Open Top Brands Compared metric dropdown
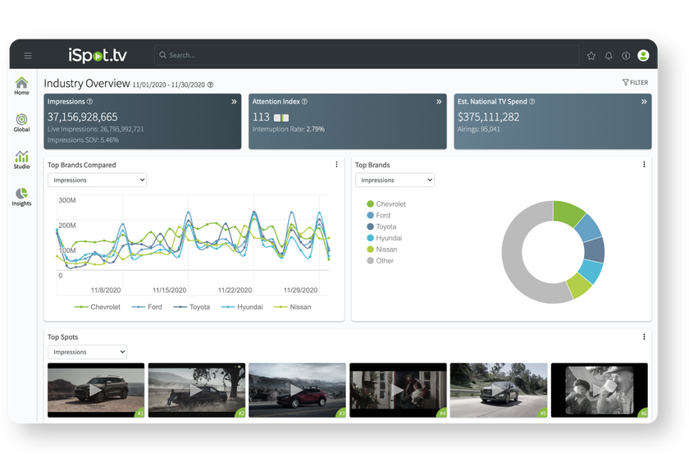This screenshot has width=689, height=471. 97,180
